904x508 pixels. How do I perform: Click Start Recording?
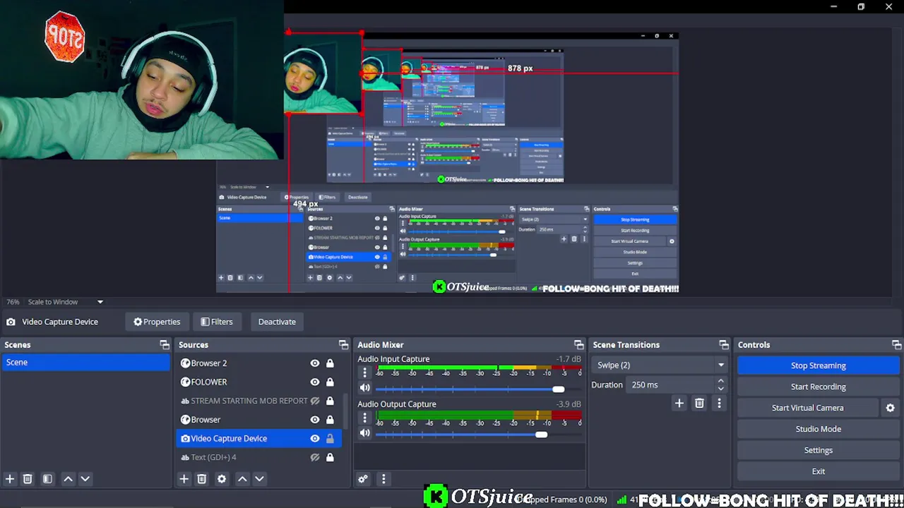(x=818, y=387)
